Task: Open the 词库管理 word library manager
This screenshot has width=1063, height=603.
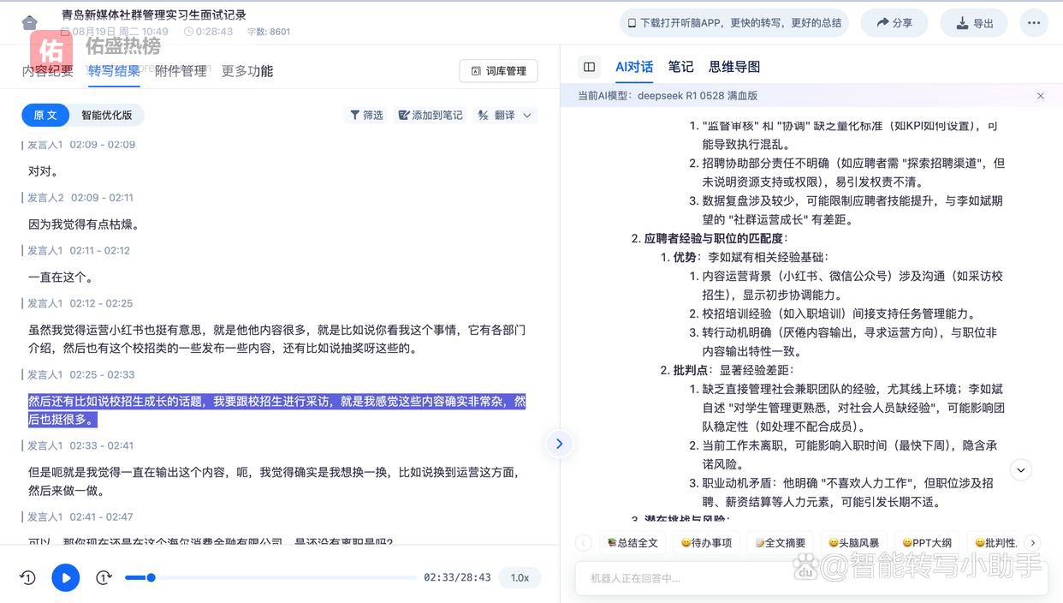Action: tap(497, 71)
